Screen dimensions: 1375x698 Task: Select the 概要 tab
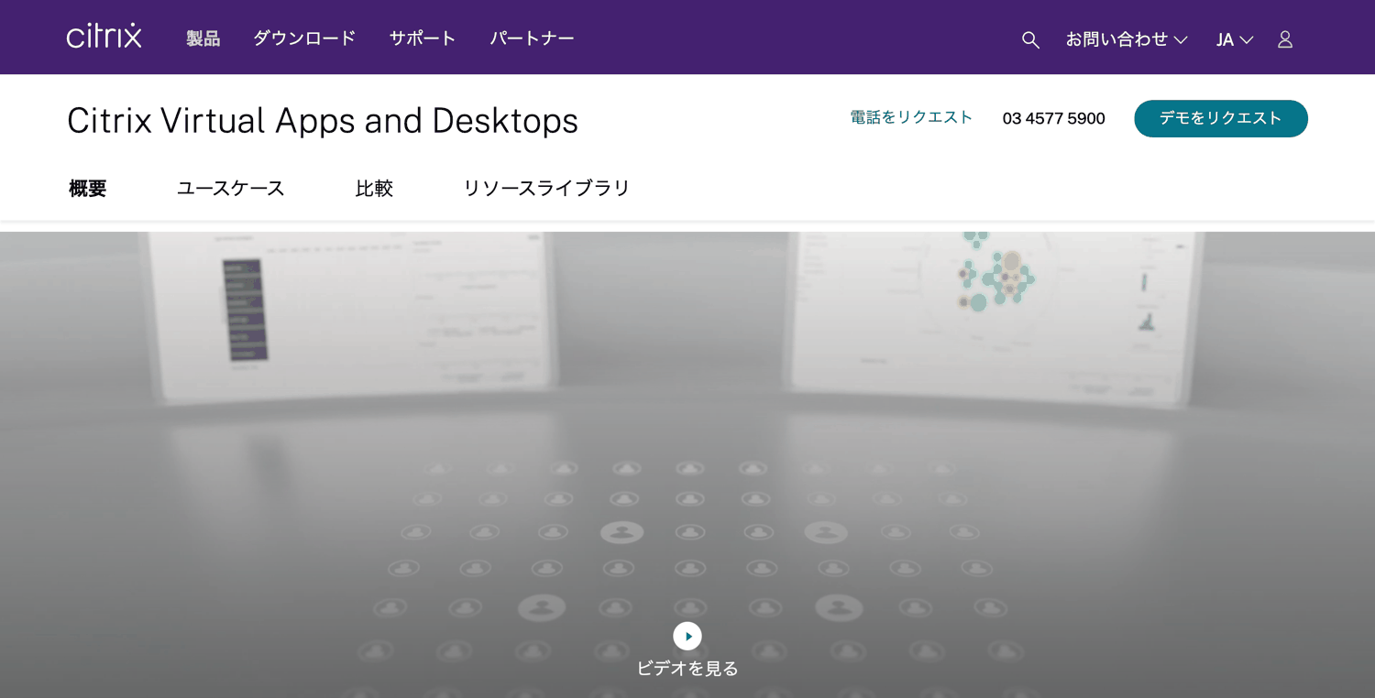[88, 189]
